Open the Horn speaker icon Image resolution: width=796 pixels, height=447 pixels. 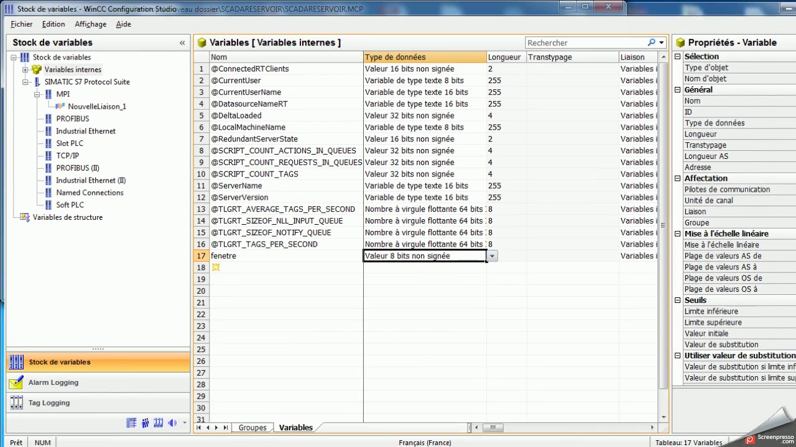[x=172, y=423]
